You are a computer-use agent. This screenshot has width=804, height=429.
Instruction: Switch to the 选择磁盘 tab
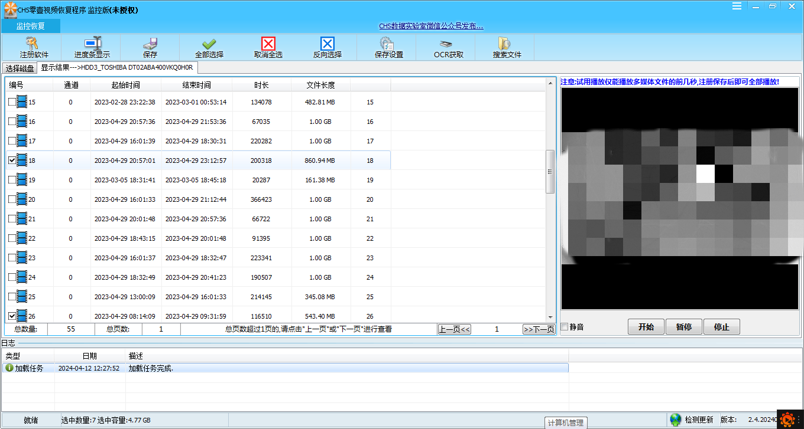(20, 68)
